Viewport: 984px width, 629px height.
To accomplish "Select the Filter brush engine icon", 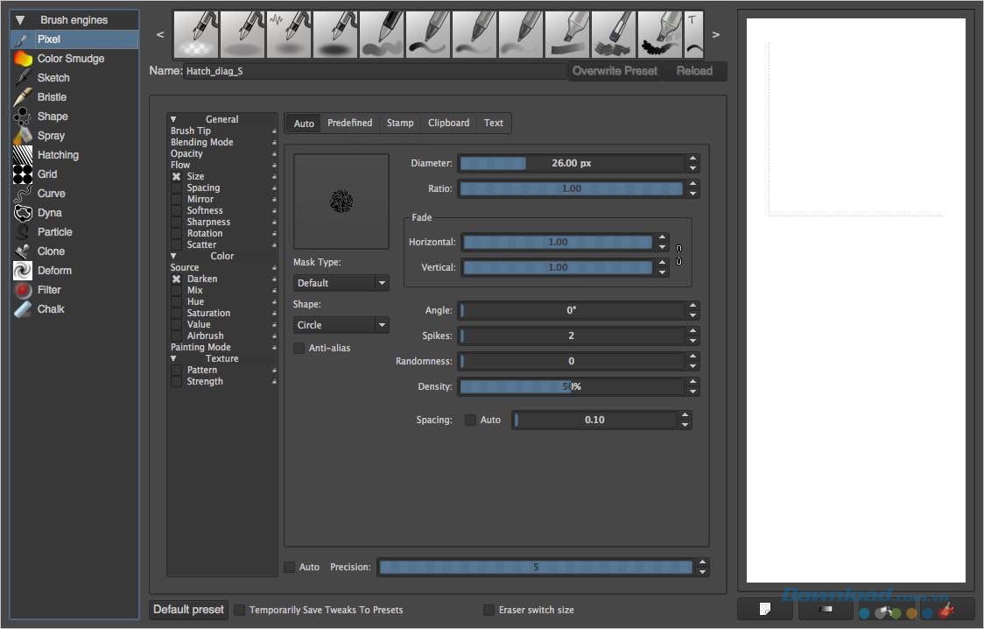I will click(x=23, y=290).
